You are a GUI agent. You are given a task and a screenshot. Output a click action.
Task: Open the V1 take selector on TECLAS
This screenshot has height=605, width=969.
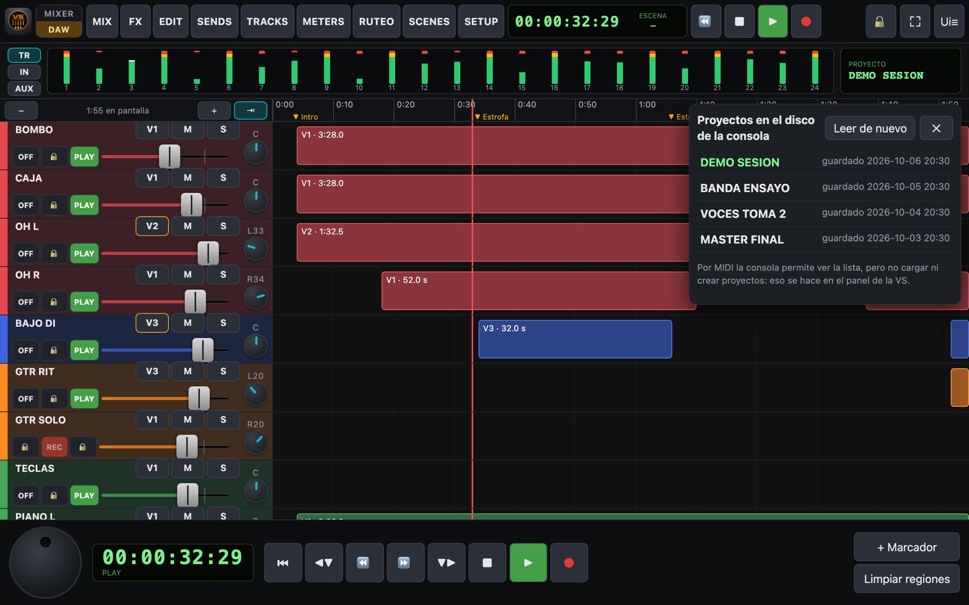152,468
